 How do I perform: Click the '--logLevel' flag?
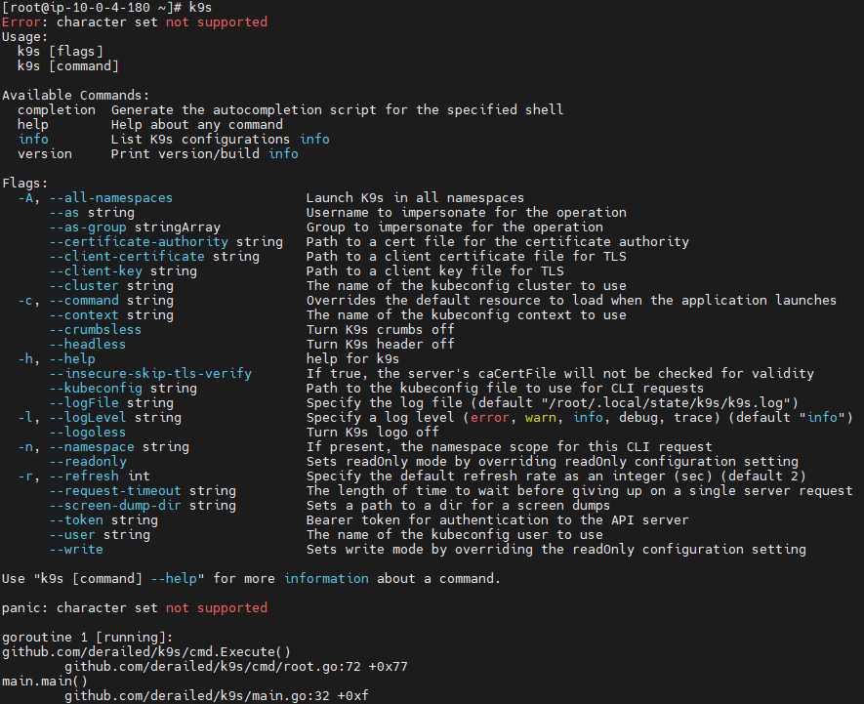tap(88, 417)
